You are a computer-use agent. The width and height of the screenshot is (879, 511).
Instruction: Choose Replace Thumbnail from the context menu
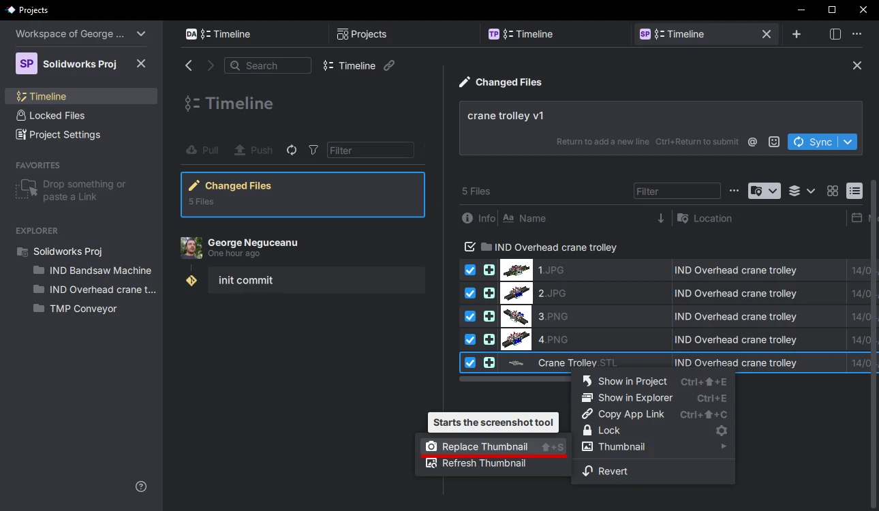tap(484, 446)
